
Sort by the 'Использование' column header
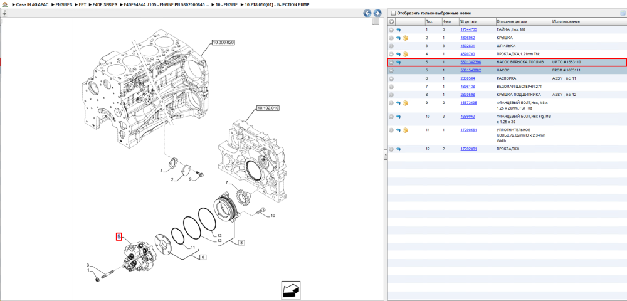click(x=589, y=21)
